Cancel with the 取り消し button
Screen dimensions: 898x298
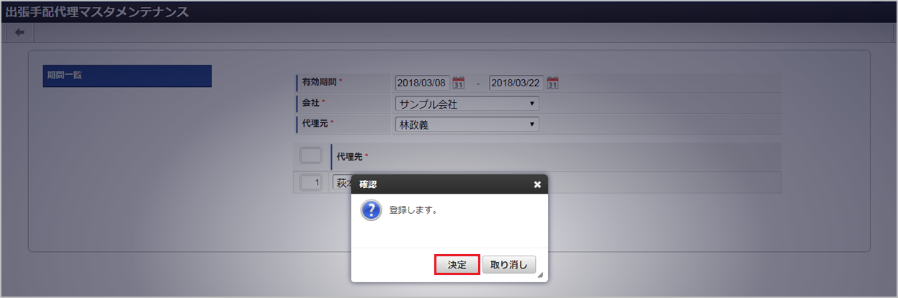click(508, 264)
